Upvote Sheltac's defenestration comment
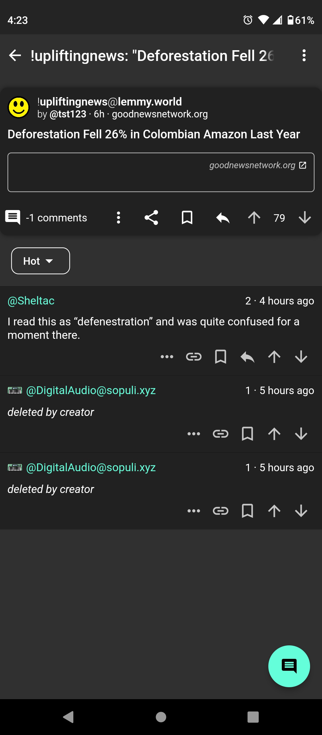This screenshot has width=322, height=735. [274, 357]
